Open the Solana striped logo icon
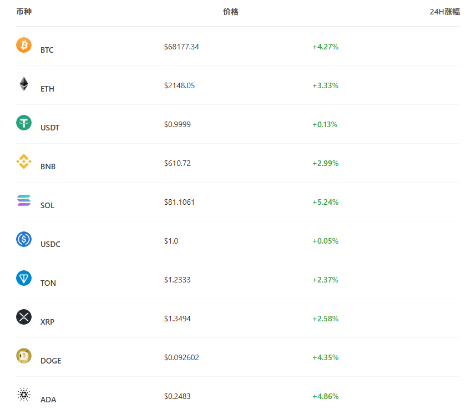This screenshot has height=409, width=471. [x=24, y=200]
